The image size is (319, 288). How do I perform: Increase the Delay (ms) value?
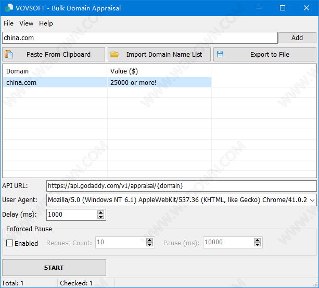click(101, 212)
